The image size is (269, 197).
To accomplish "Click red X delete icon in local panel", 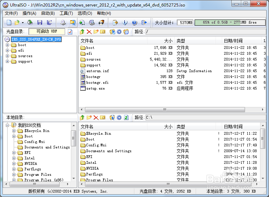I will coord(96,118).
